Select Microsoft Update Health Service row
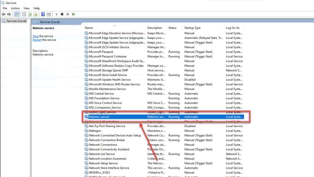The image size is (314, 177). click(164, 79)
